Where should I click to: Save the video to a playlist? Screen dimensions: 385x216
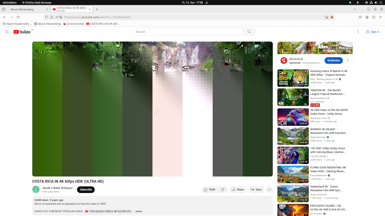pos(256,190)
